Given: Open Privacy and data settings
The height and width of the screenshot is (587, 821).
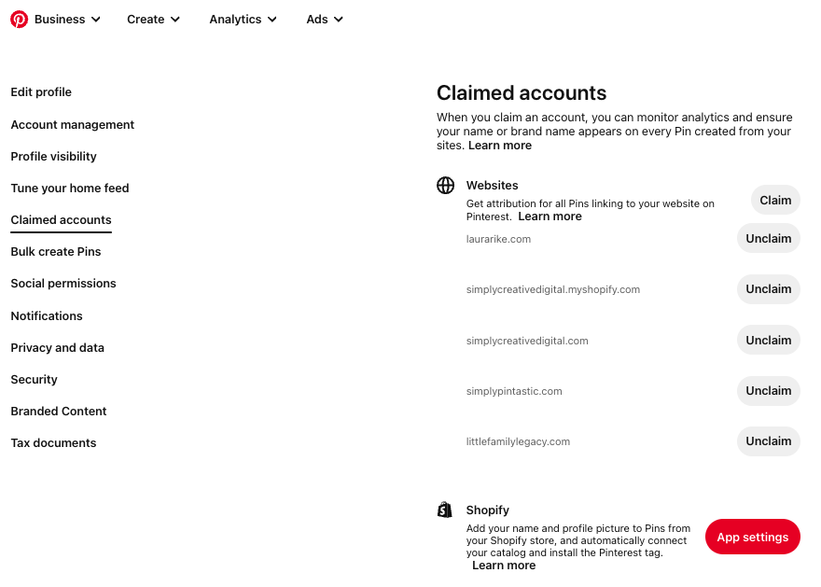Looking at the screenshot, I should [x=57, y=348].
